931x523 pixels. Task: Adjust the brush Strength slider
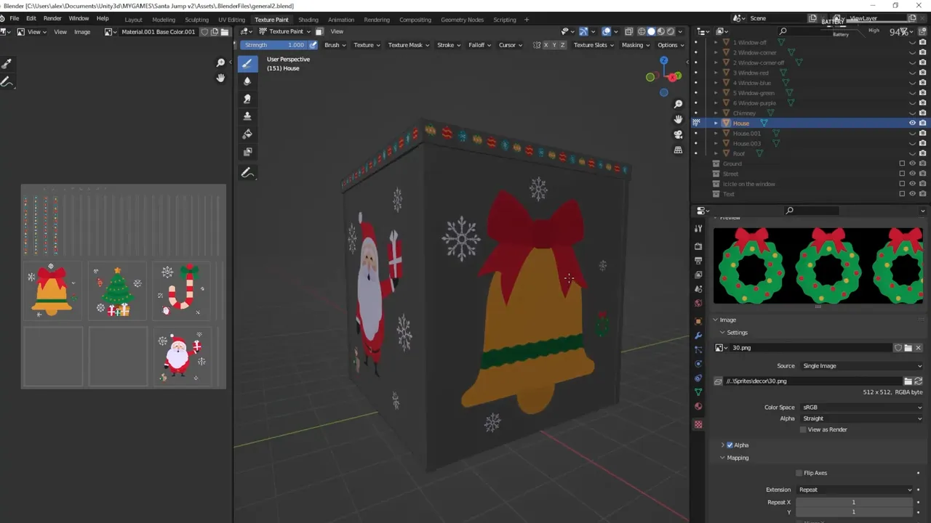[274, 45]
